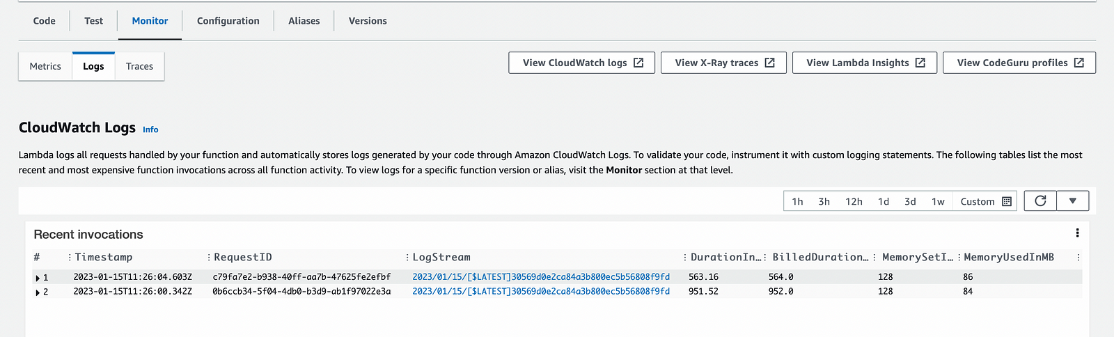Click the refresh logs icon button
This screenshot has width=1114, height=337.
coord(1040,201)
